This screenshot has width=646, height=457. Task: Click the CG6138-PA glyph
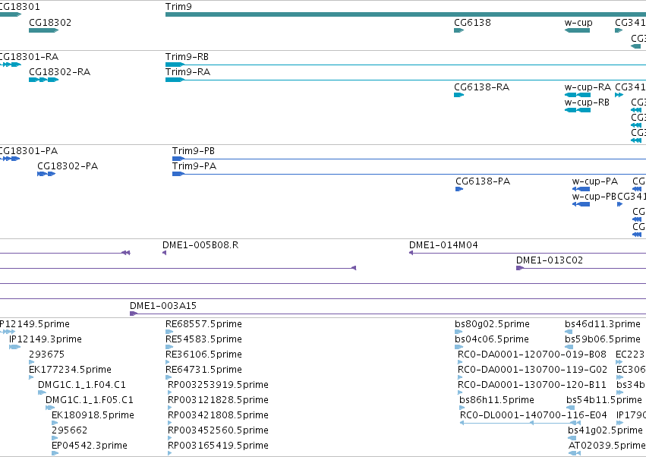click(x=459, y=190)
